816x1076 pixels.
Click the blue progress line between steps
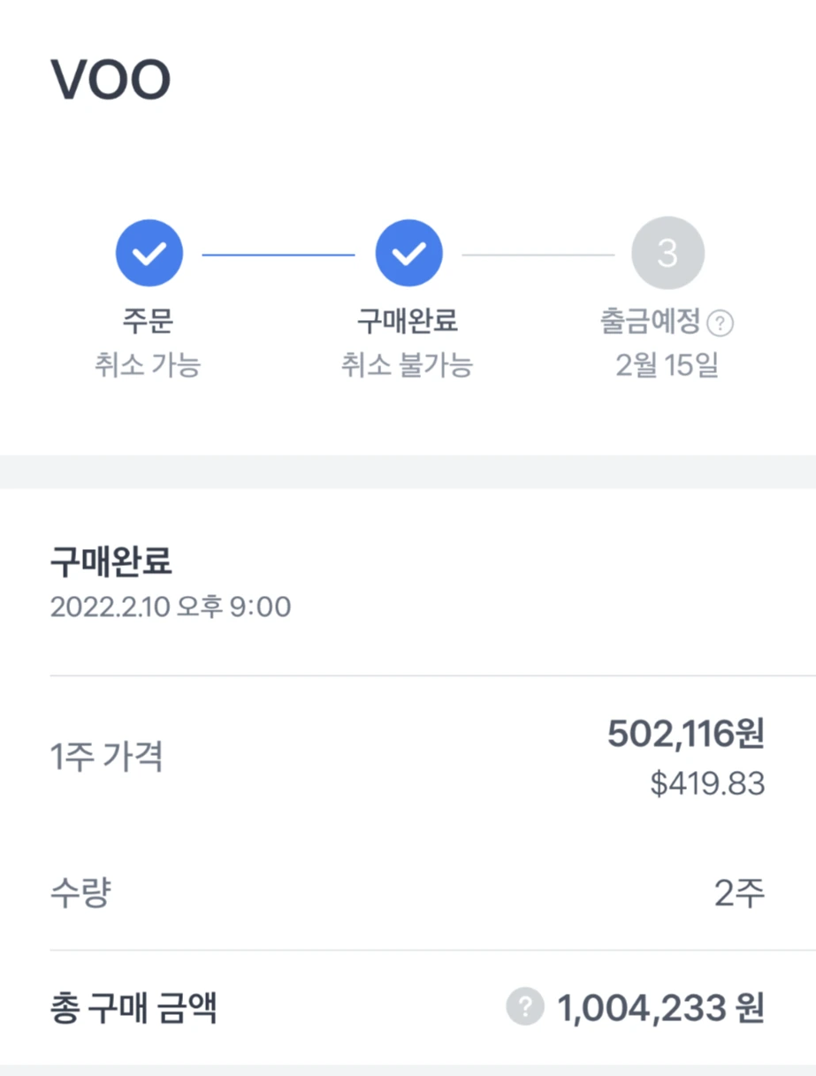[278, 255]
